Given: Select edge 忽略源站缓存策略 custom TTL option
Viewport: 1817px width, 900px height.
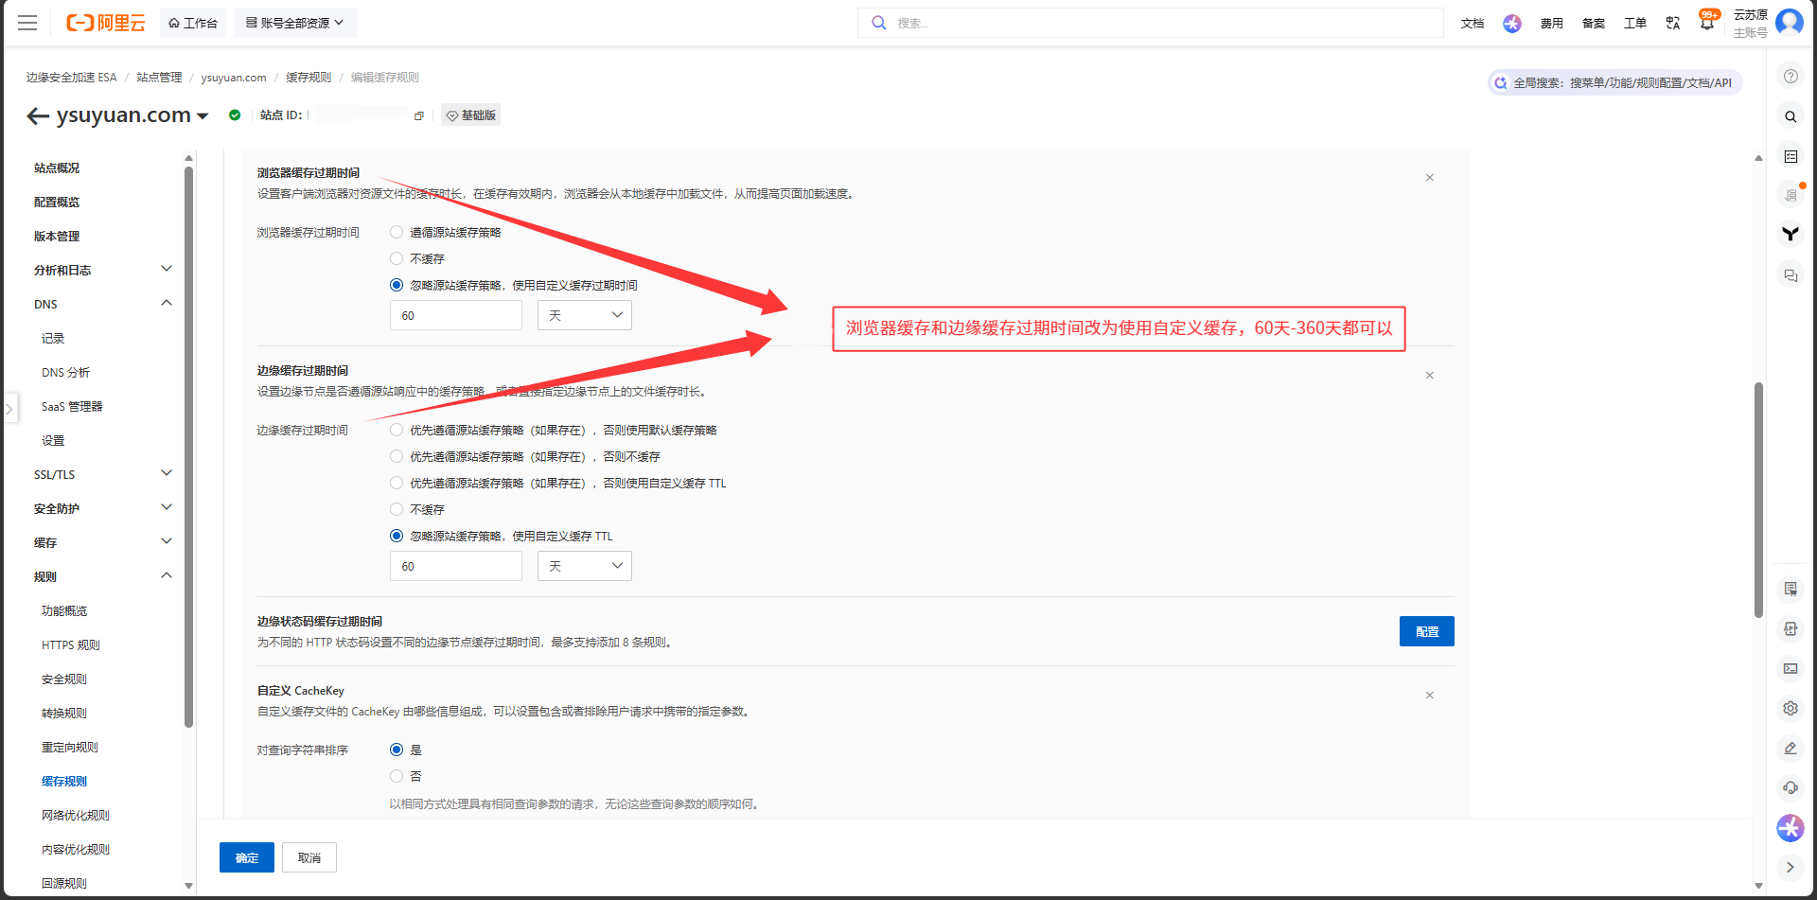Looking at the screenshot, I should pyautogui.click(x=397, y=536).
